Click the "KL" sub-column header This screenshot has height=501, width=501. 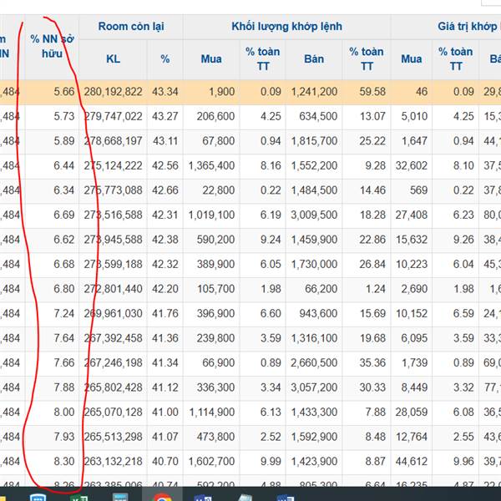click(114, 59)
